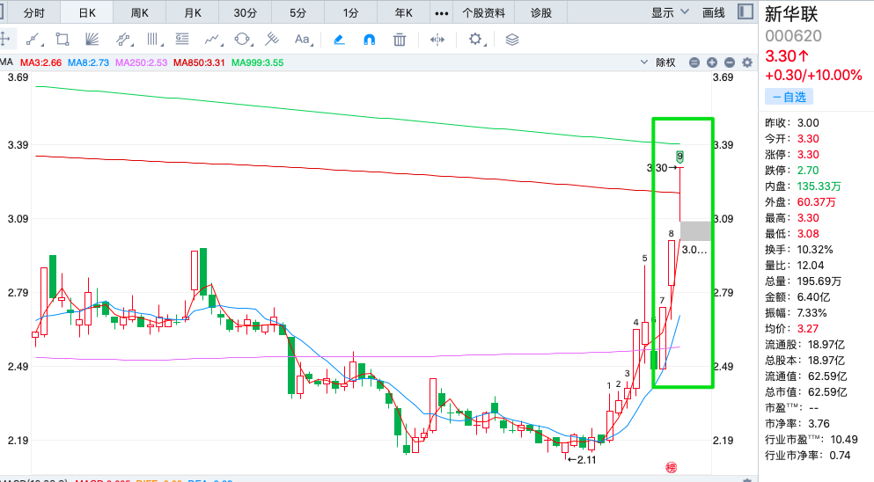Click the green 9 marker above last candle
Viewport: 874px width, 482px height.
coord(679,157)
